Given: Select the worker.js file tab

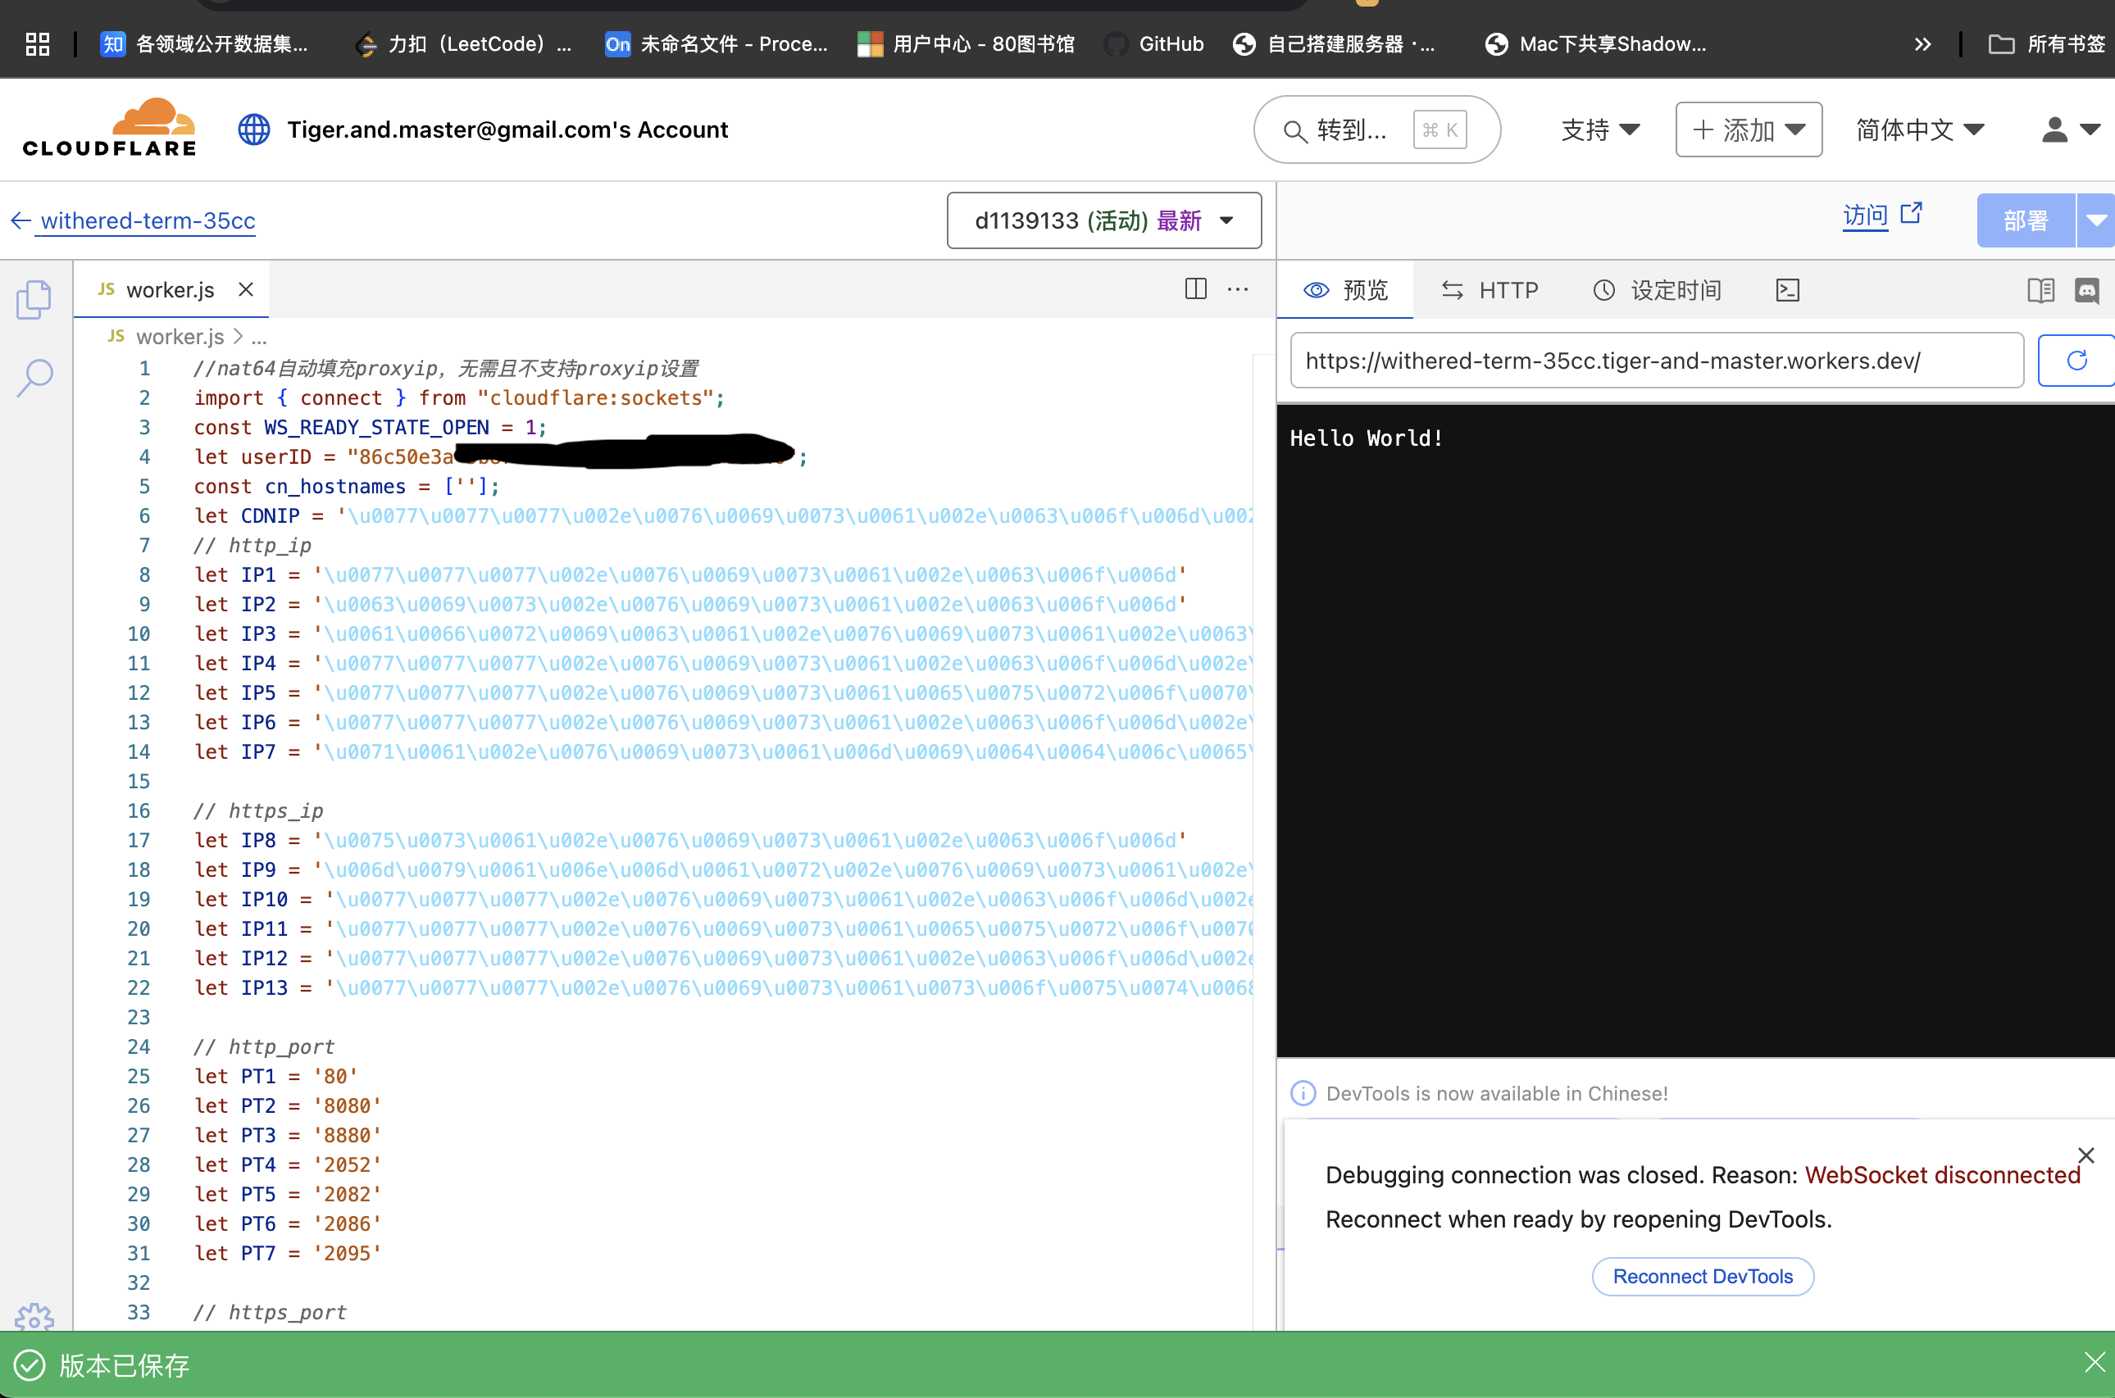Looking at the screenshot, I should coord(171,290).
